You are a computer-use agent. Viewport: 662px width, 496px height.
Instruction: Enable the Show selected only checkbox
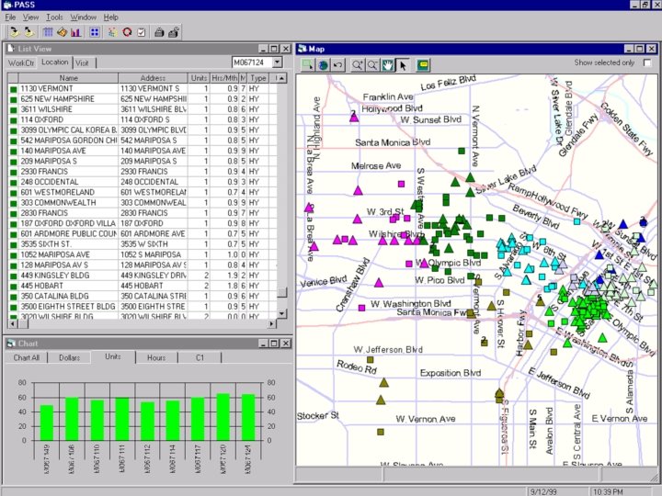click(646, 62)
